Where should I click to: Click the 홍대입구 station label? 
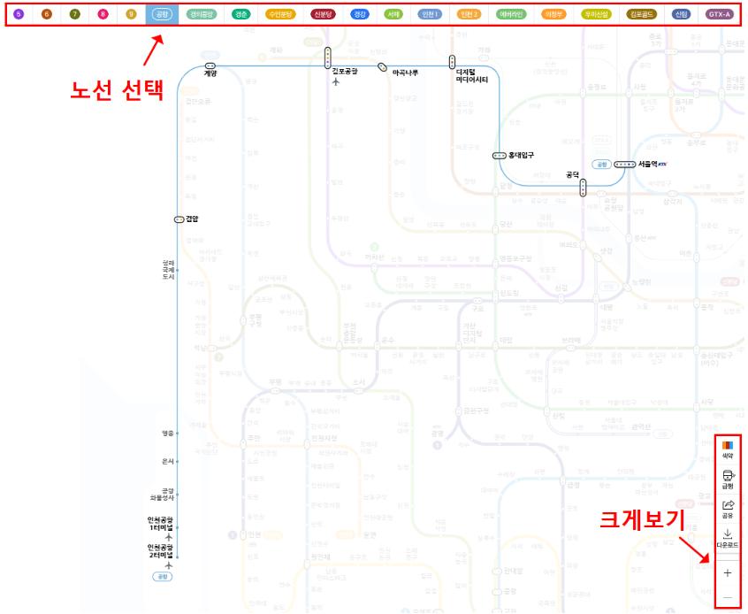coord(521,155)
